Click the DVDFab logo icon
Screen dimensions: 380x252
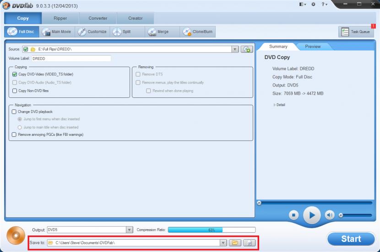coord(6,5)
